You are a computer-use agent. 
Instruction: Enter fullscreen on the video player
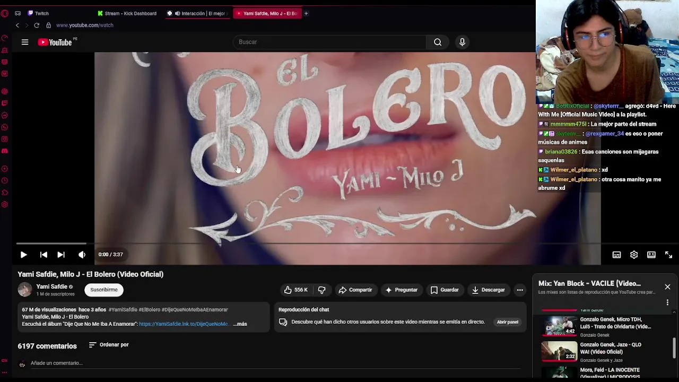(668, 255)
